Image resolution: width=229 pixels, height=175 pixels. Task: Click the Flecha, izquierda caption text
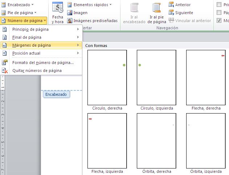pos(107,171)
